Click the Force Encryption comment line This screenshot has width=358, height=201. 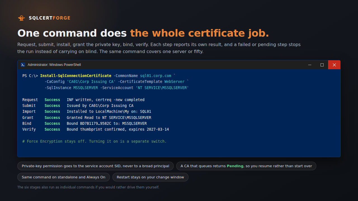[x=95, y=141]
